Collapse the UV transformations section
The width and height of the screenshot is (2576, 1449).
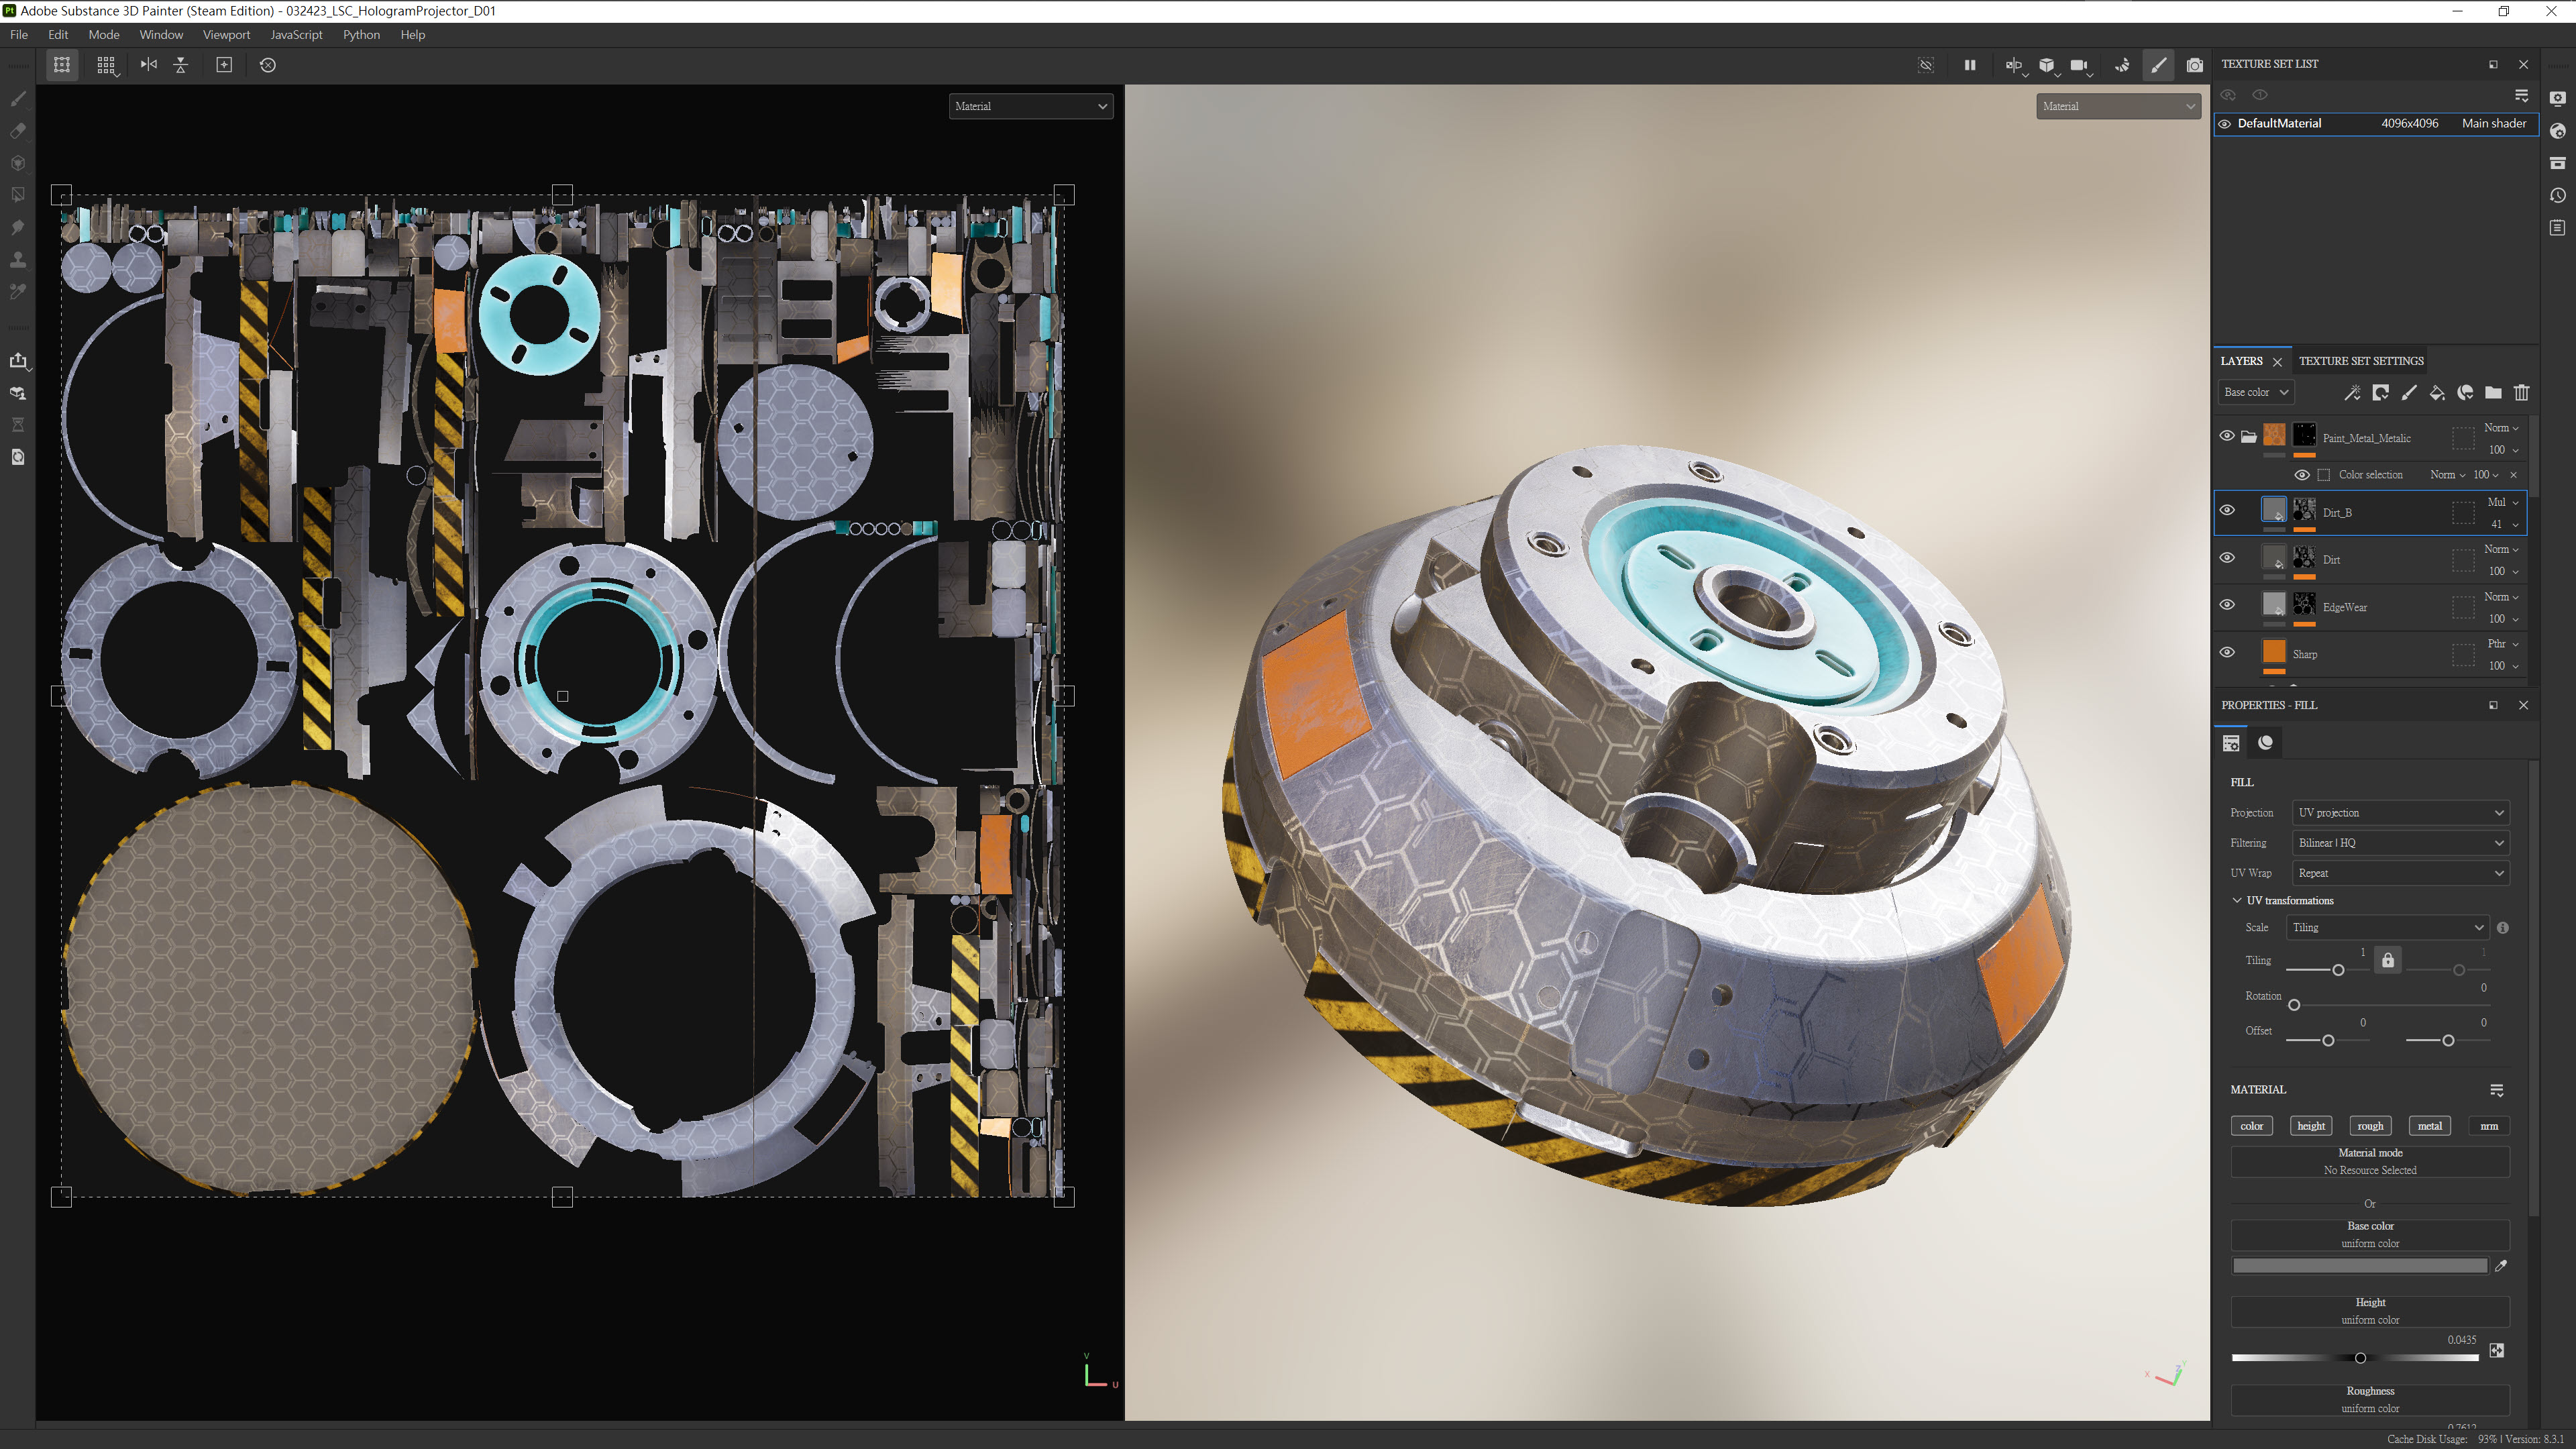point(2237,901)
